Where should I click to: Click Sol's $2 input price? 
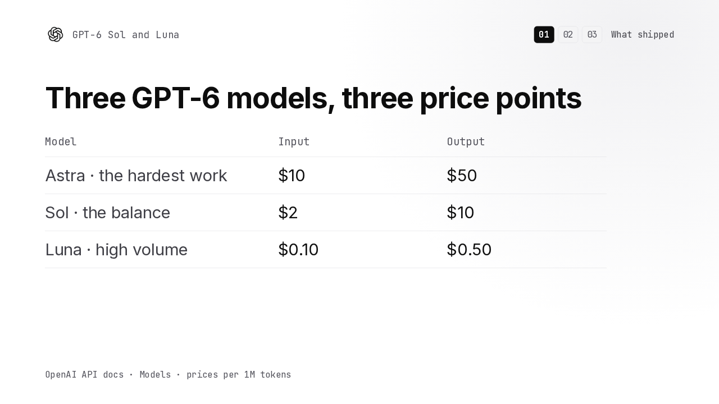288,213
